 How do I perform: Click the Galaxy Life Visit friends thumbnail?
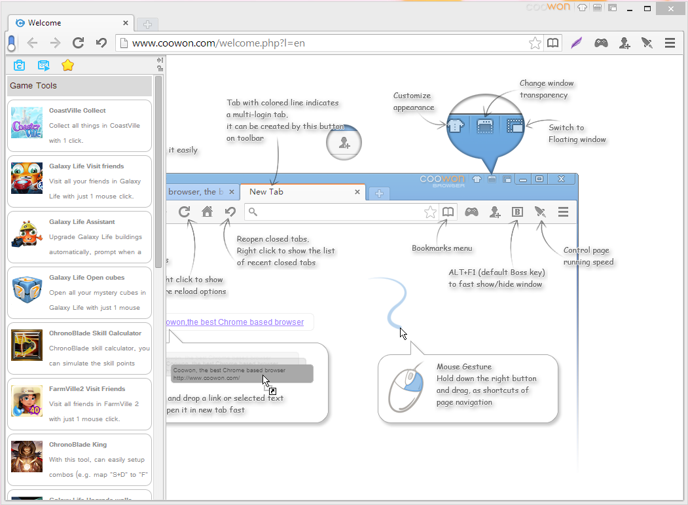tap(27, 178)
